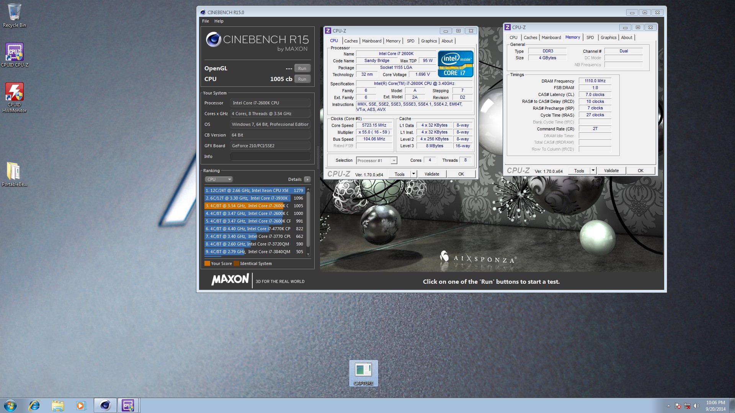Open the Cinebench File menu
This screenshot has width=735, height=413.
206,21
